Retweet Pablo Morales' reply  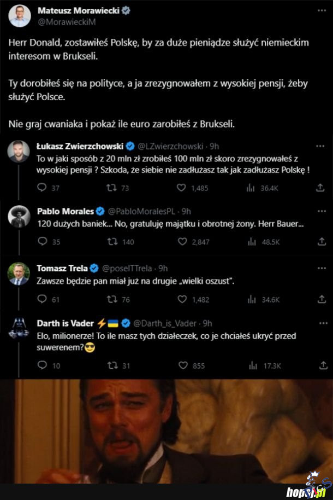pos(113,242)
